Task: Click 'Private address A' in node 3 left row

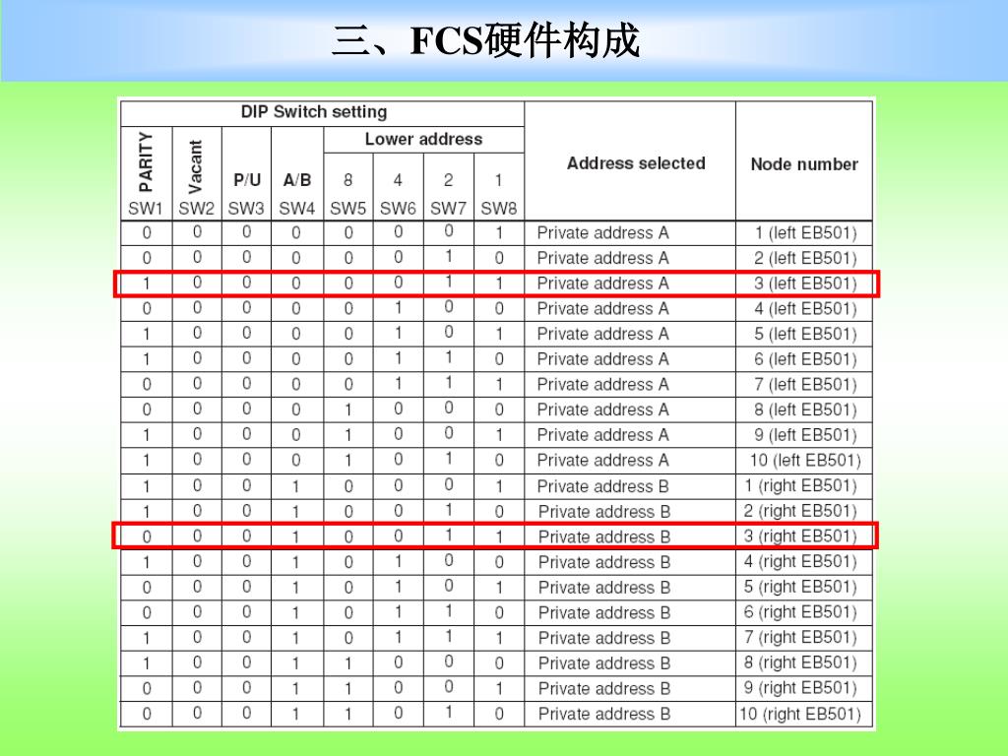Action: coord(603,283)
